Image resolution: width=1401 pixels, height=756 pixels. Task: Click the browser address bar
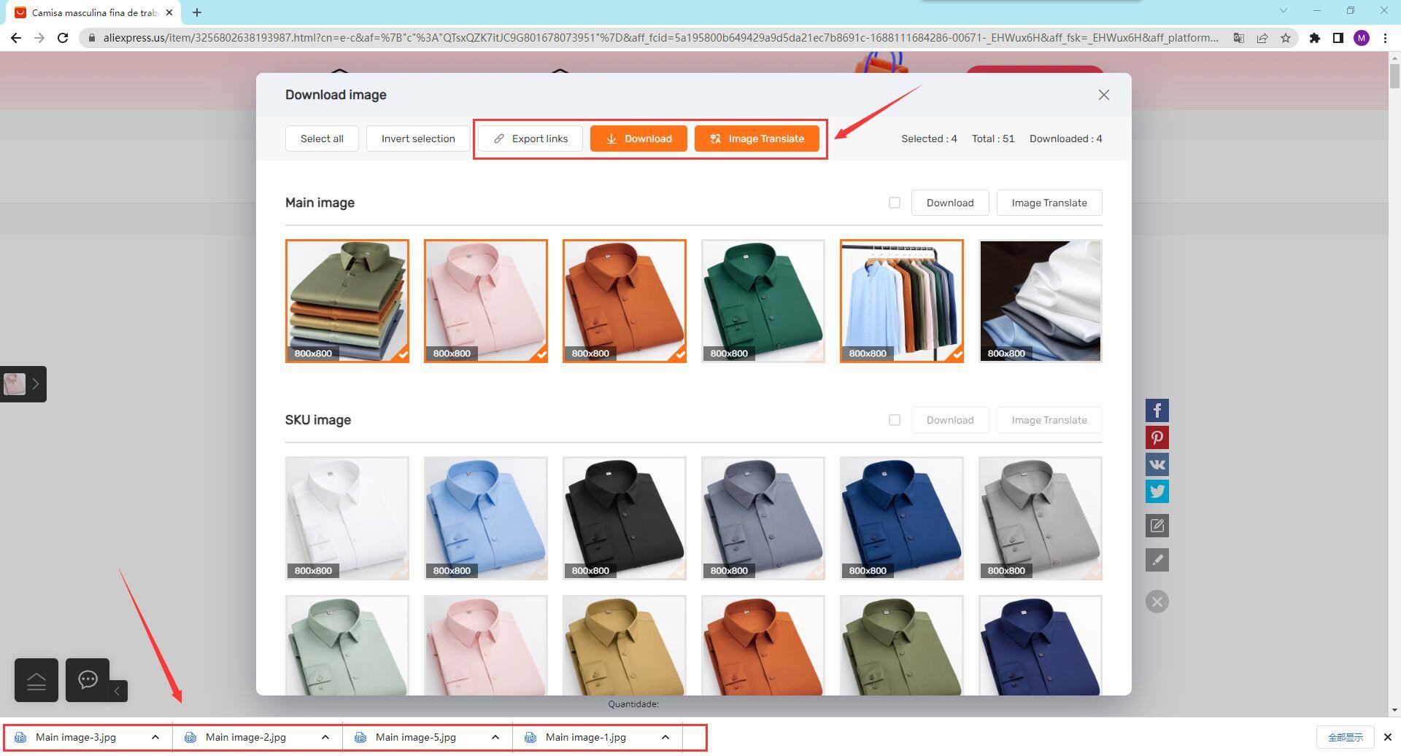coord(660,38)
